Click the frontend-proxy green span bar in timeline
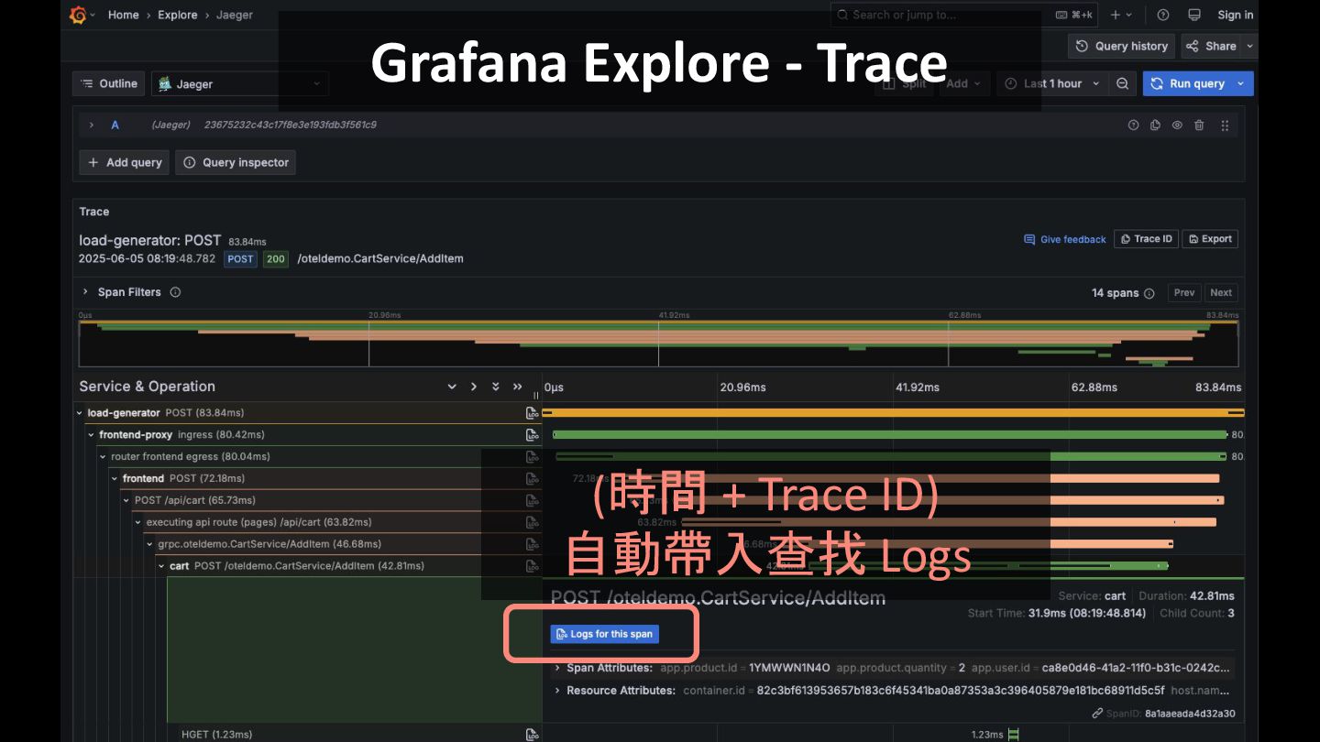This screenshot has width=1320, height=742. [889, 435]
